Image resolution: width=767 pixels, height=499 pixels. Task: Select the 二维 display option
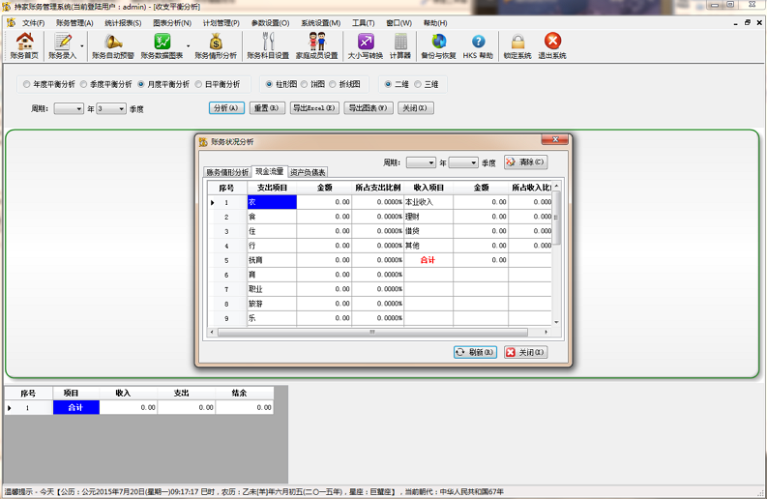click(x=388, y=84)
